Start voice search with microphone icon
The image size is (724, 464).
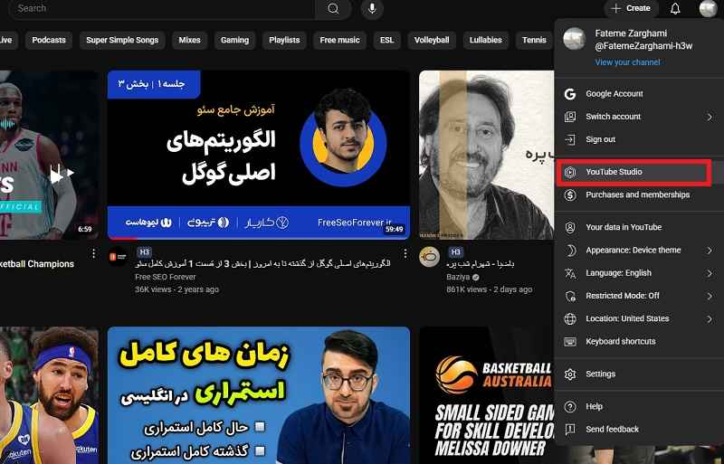(x=372, y=8)
